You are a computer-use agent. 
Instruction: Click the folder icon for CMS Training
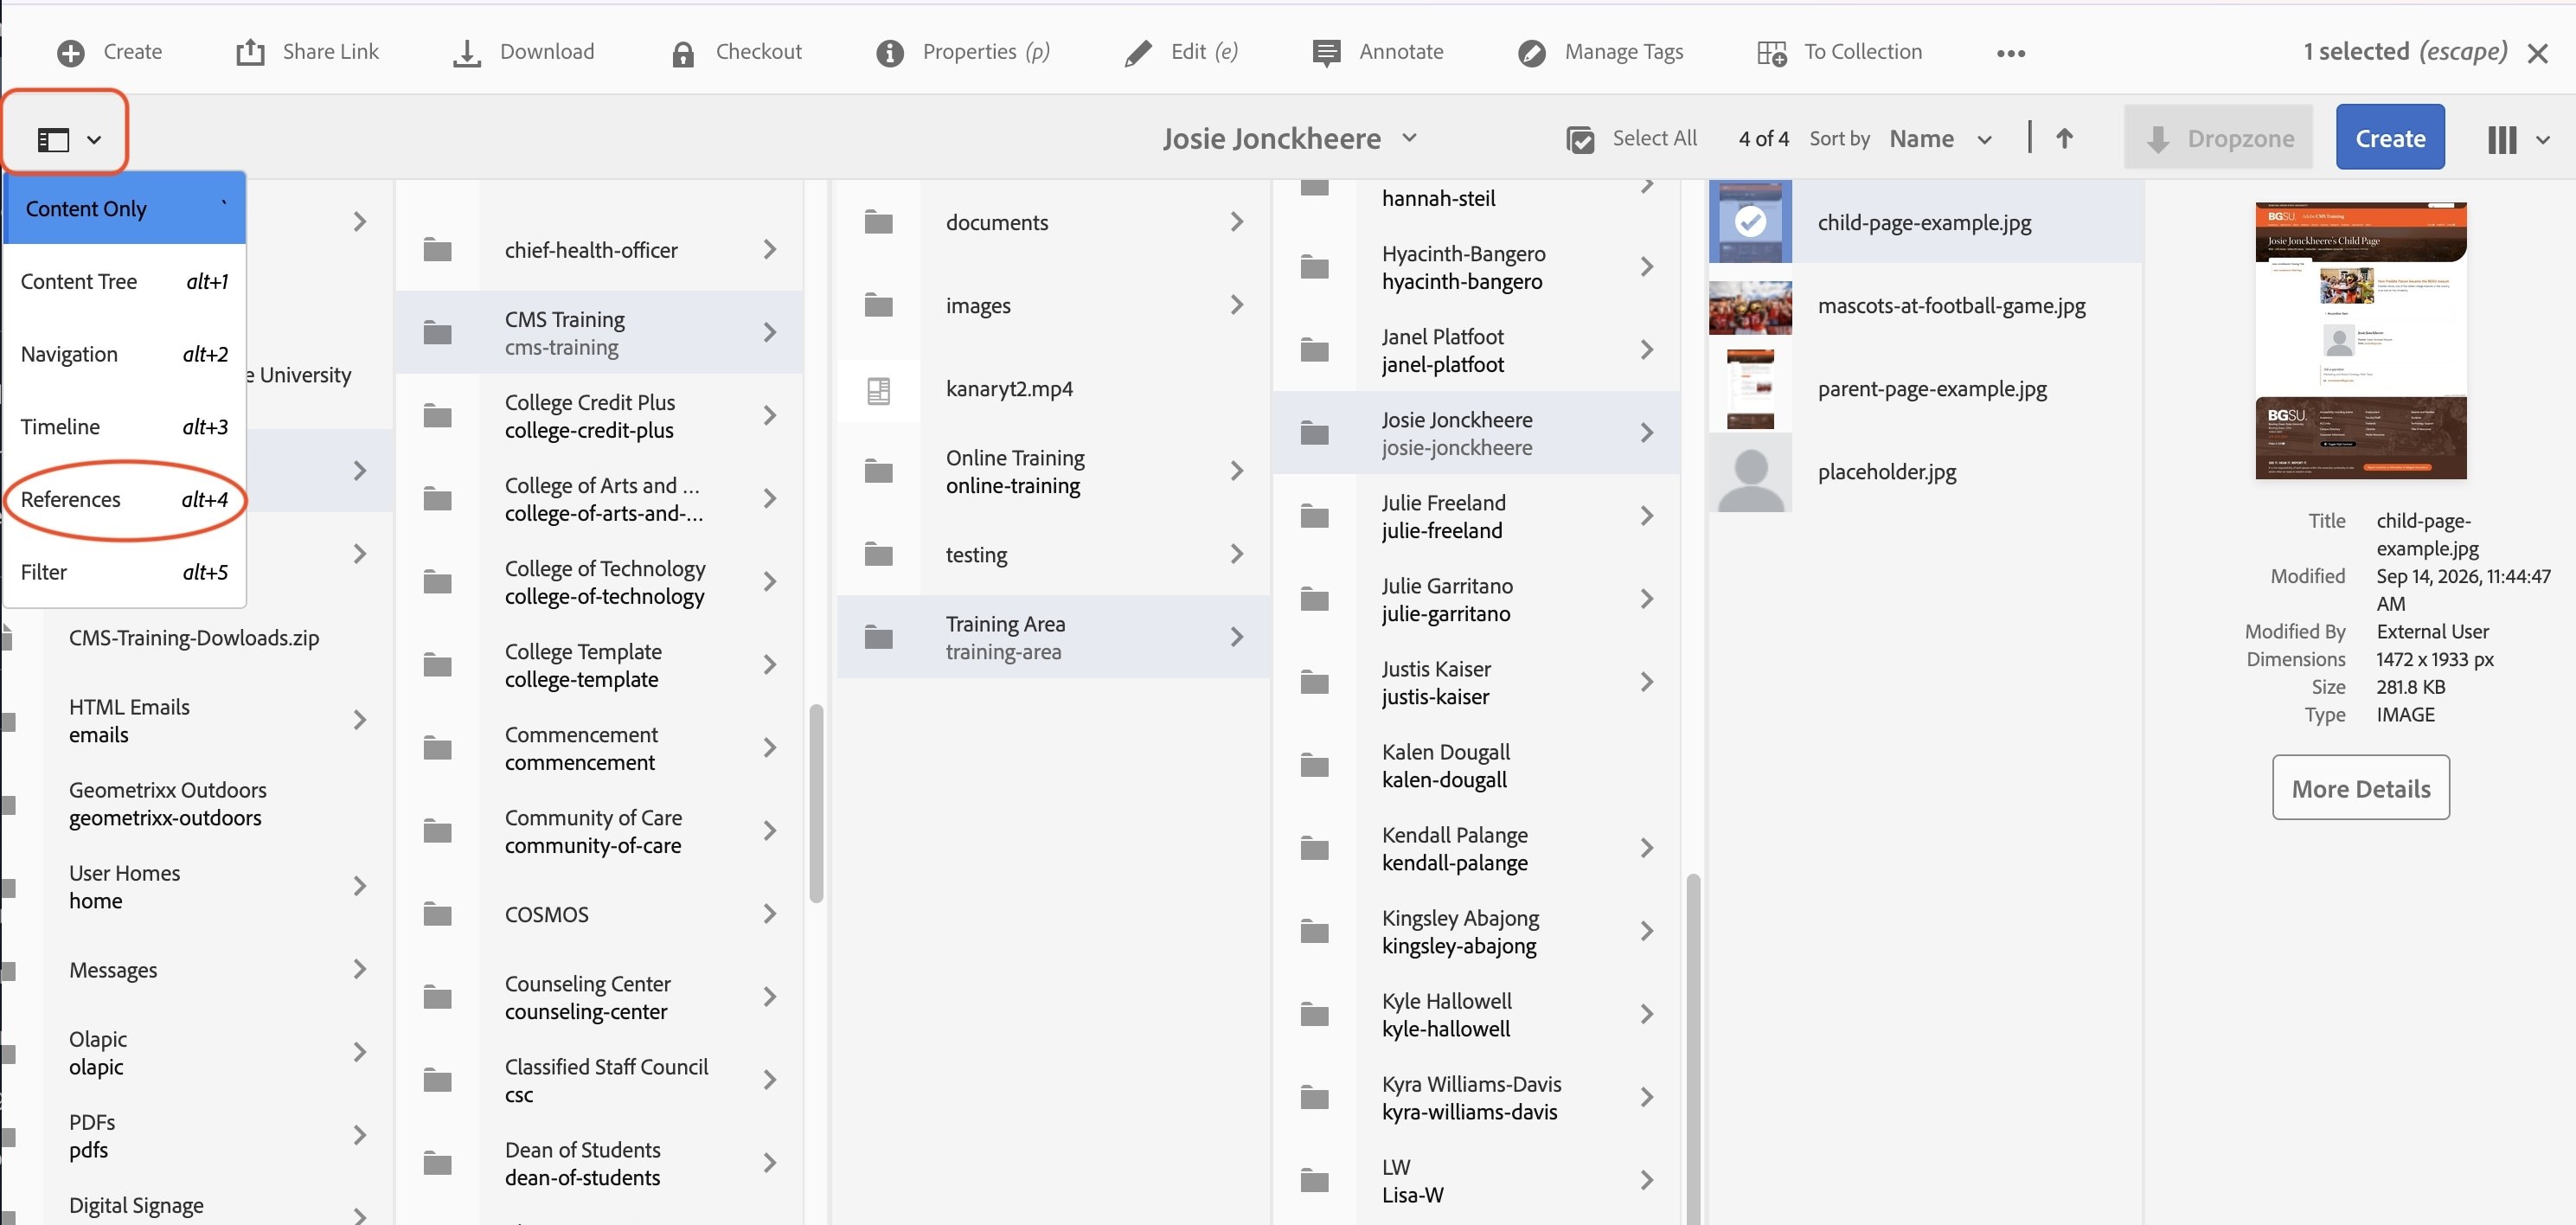point(437,332)
